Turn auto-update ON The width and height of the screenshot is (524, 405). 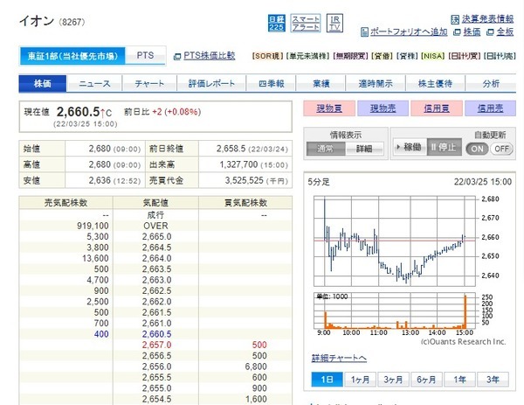[x=477, y=149]
